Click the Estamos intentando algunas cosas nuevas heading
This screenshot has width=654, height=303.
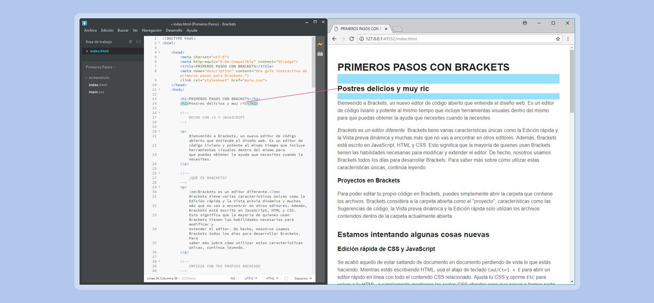coord(413,235)
